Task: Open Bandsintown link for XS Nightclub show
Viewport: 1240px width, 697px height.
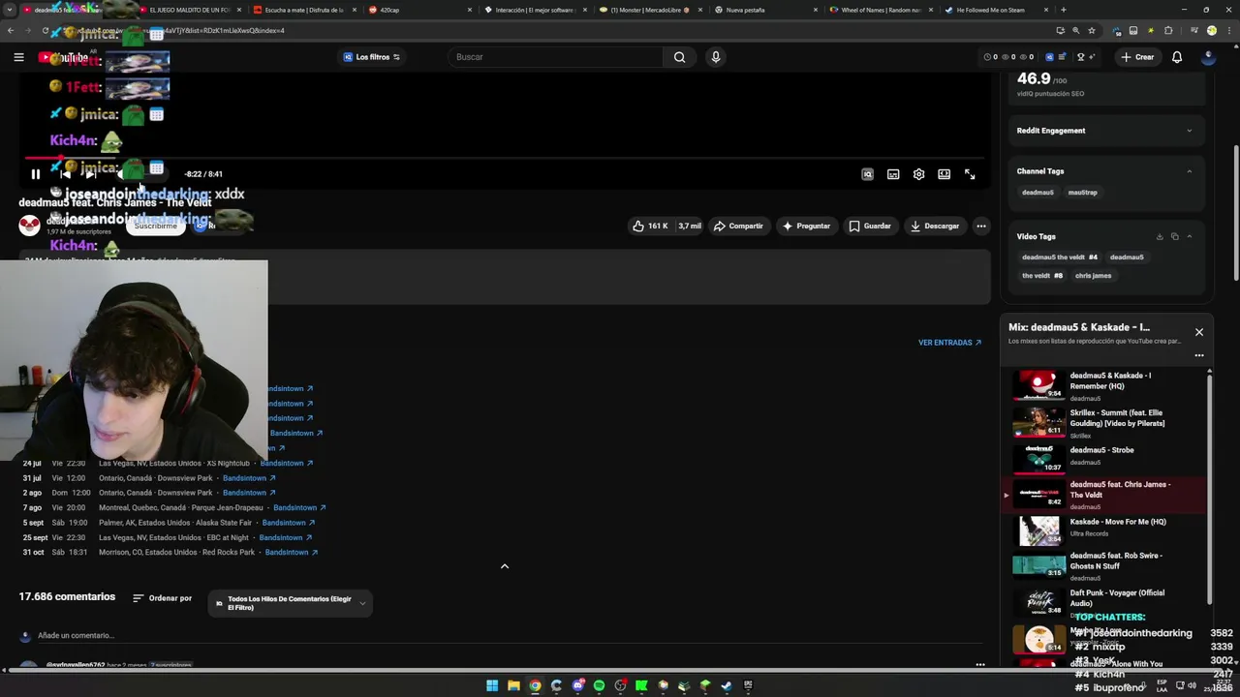Action: click(x=287, y=463)
